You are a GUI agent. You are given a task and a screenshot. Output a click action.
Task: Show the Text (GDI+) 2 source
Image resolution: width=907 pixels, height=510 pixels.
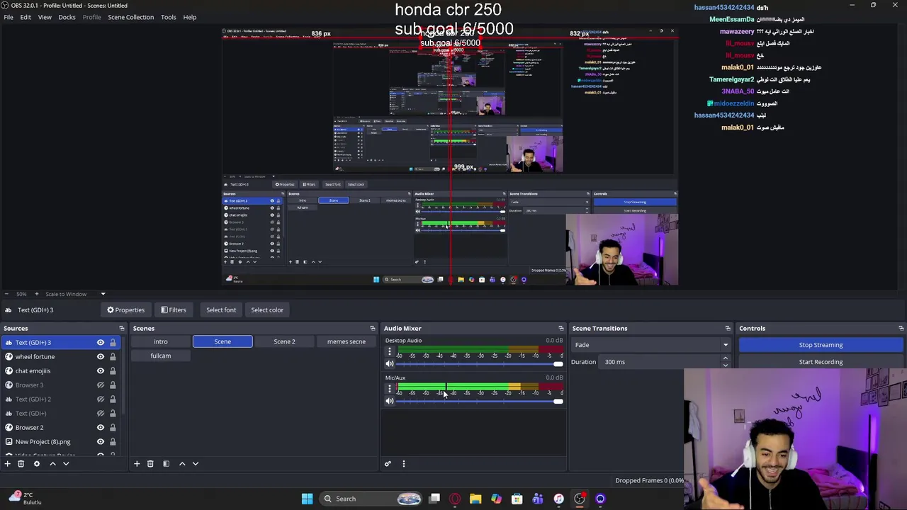click(101, 399)
